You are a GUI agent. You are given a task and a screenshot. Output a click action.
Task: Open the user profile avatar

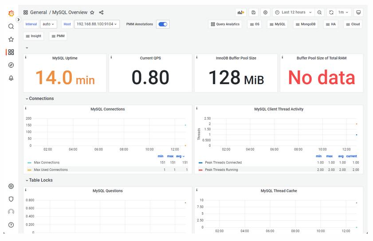pos(11,212)
